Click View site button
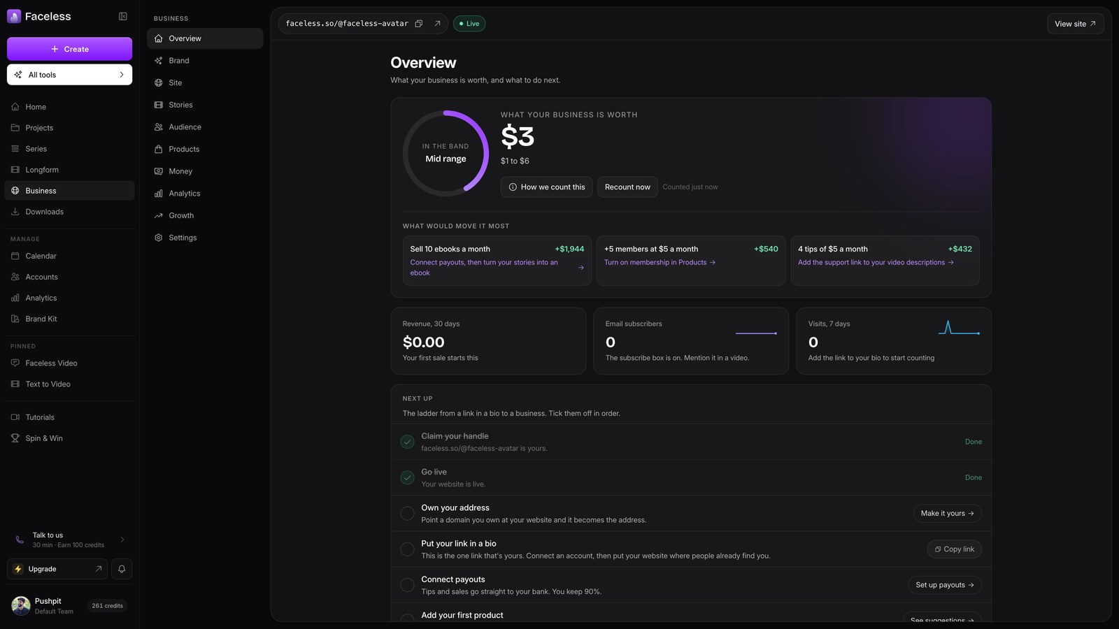Viewport: 1119px width, 629px height. pyautogui.click(x=1076, y=24)
